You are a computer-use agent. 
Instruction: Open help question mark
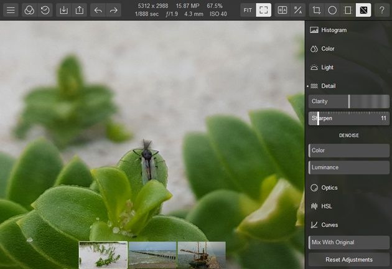click(x=382, y=10)
